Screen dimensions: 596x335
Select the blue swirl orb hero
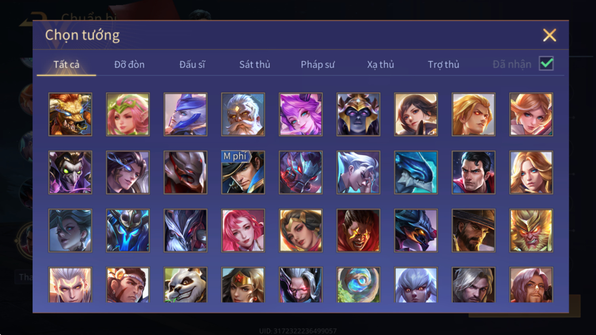[x=358, y=285]
